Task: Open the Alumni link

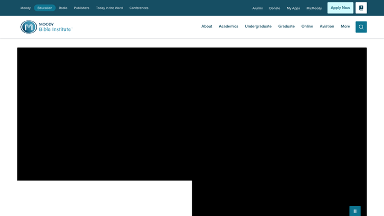Action: (257, 8)
